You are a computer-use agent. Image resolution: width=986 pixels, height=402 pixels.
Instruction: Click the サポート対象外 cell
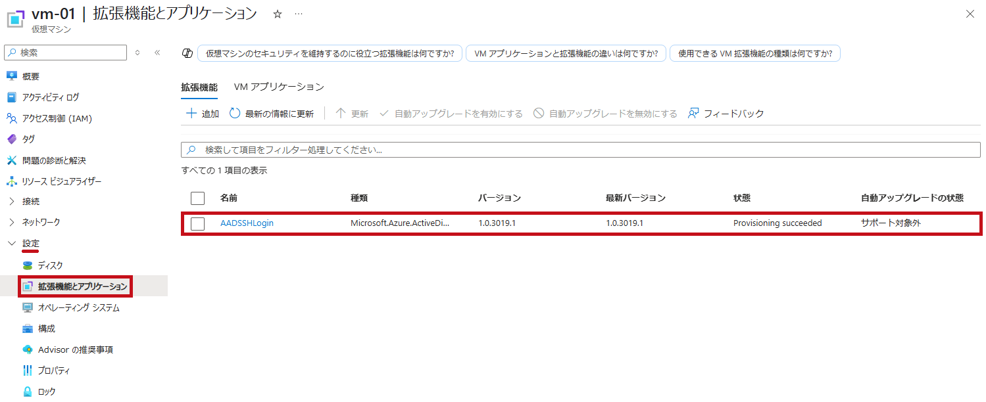[x=891, y=223]
